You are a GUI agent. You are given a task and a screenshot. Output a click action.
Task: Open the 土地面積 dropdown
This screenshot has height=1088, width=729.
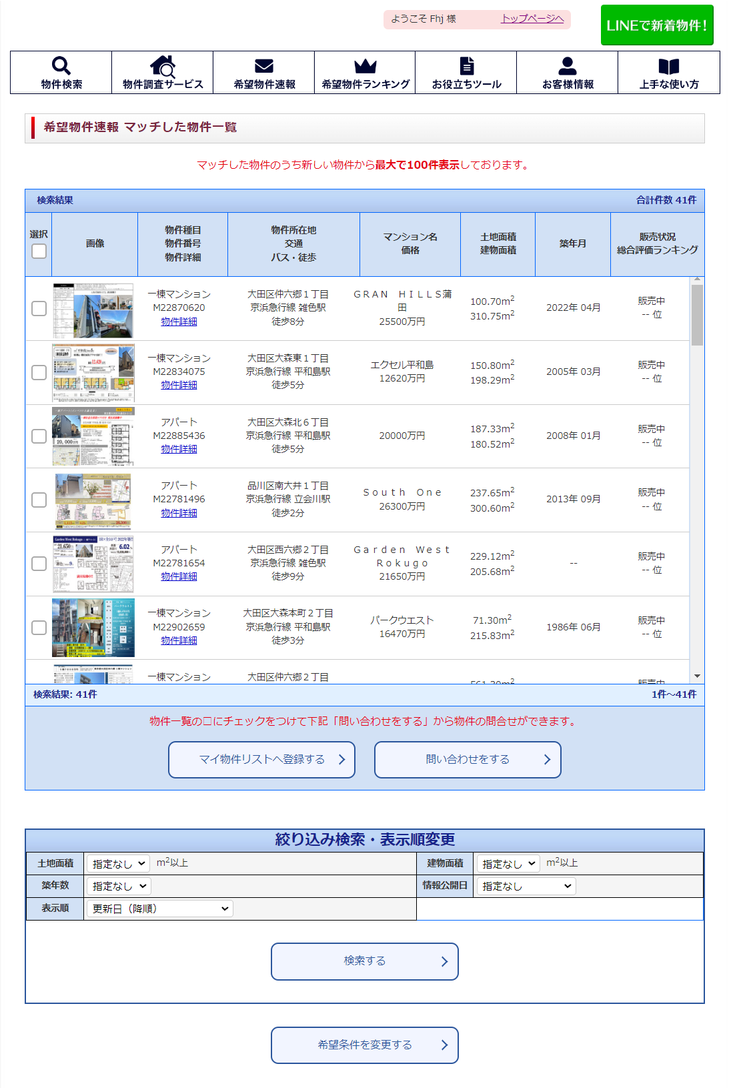[118, 864]
